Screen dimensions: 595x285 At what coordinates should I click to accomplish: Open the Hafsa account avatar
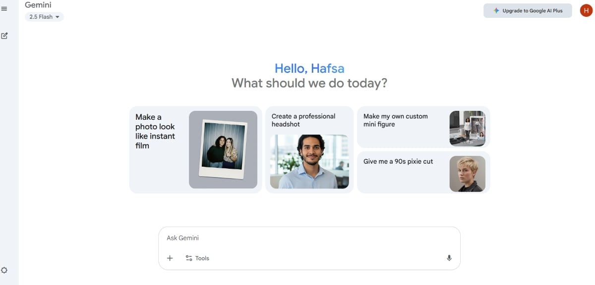coord(586,10)
